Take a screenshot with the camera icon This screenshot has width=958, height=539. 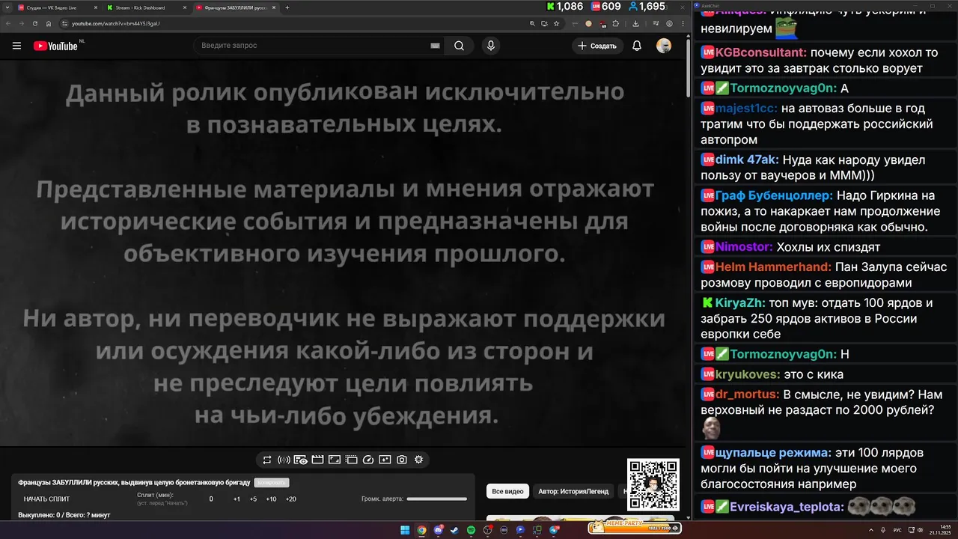(402, 460)
